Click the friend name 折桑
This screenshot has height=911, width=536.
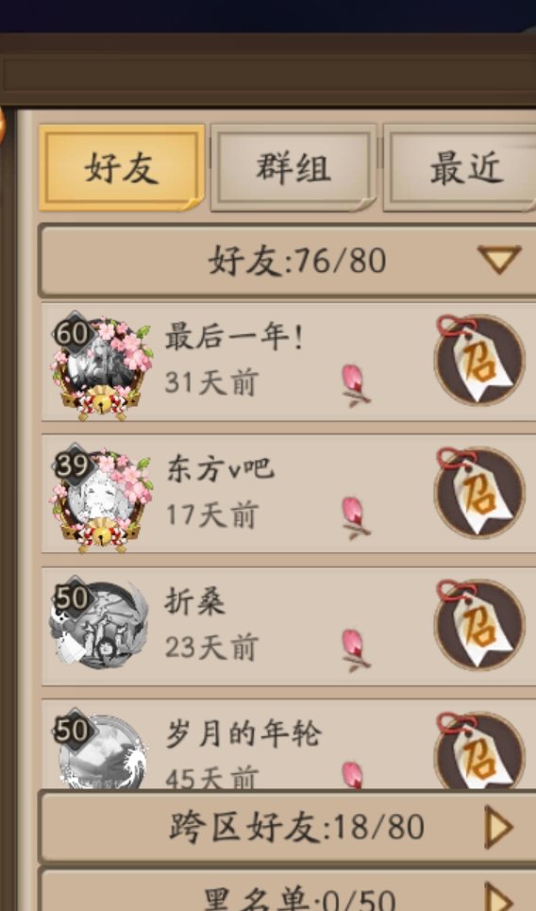194,600
